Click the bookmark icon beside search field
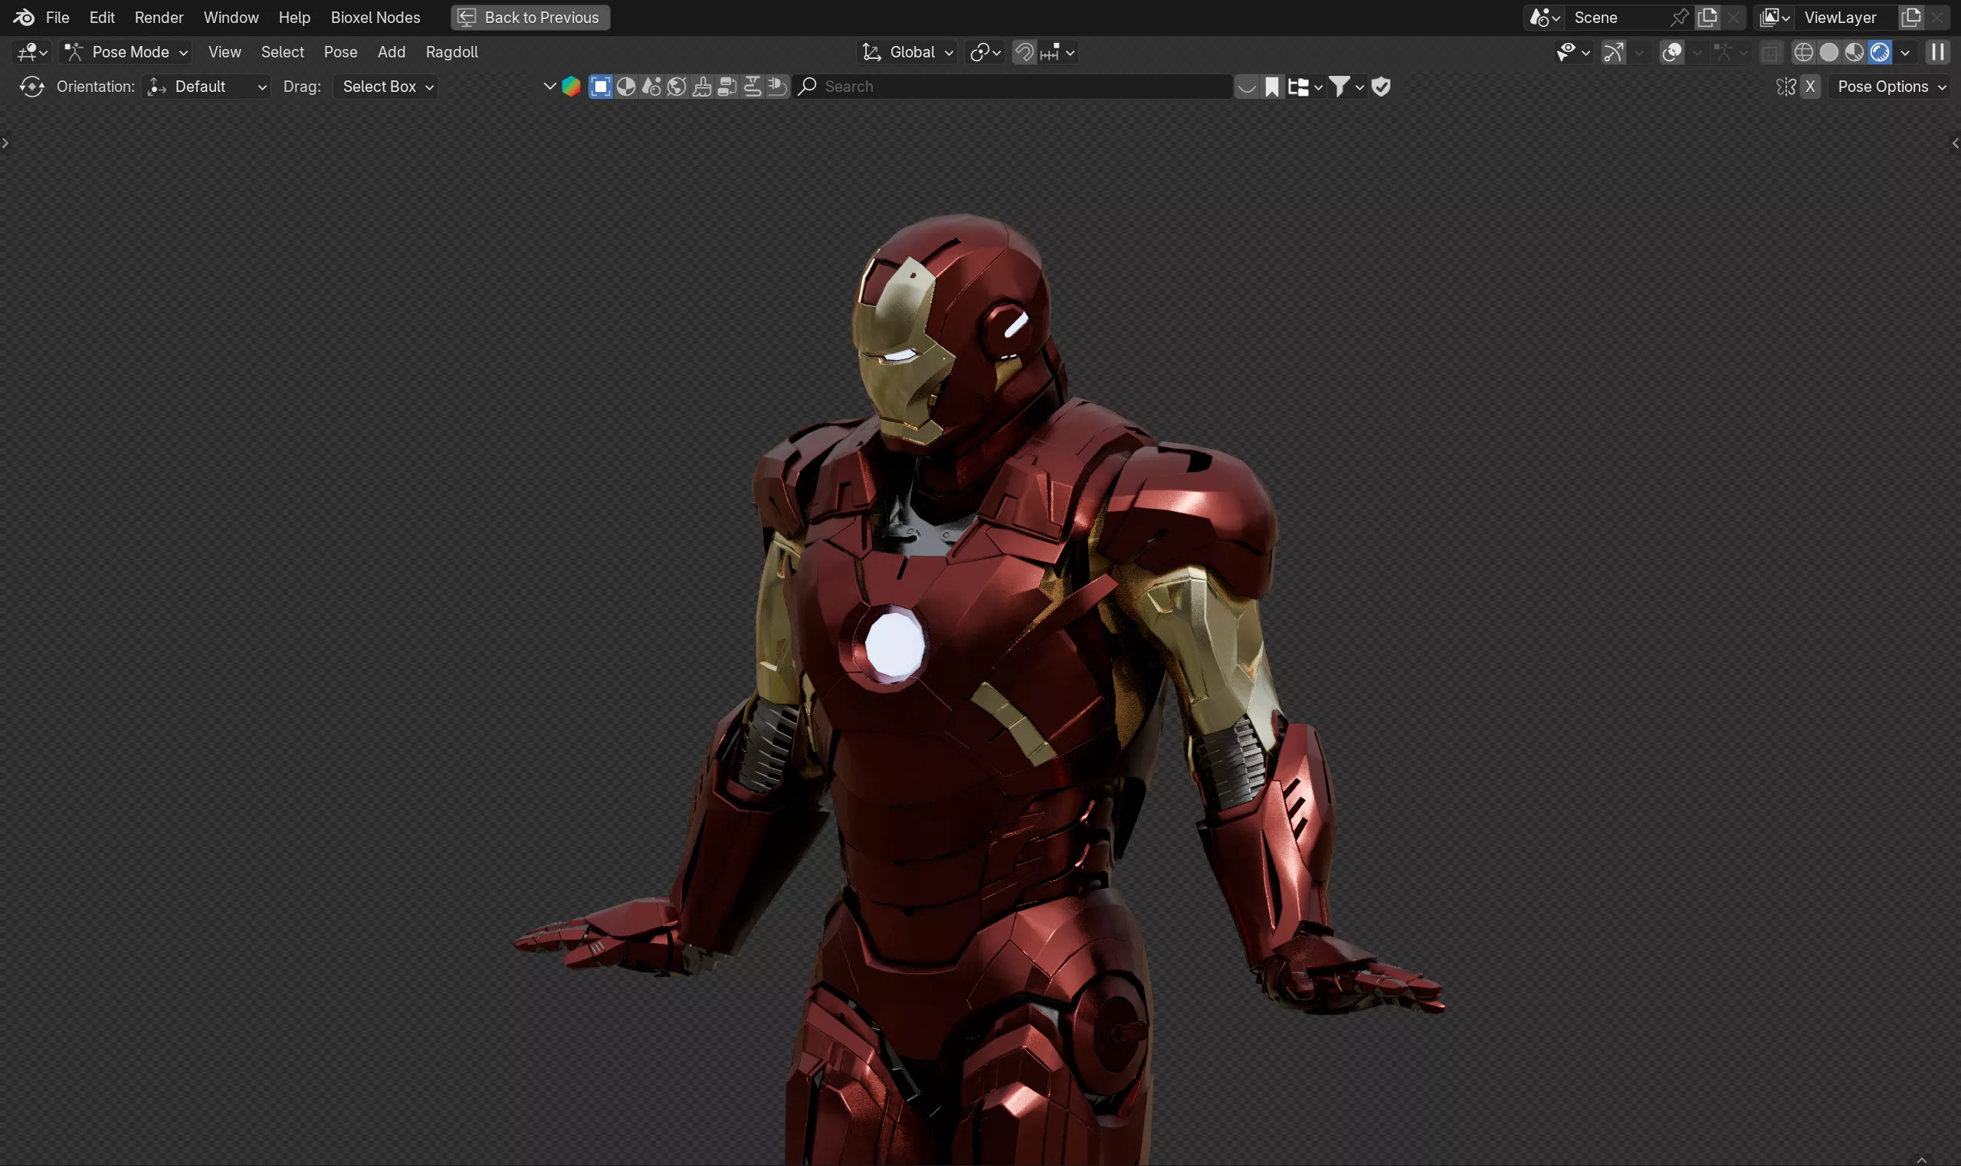Screen dimensions: 1961x1166 [1272, 87]
